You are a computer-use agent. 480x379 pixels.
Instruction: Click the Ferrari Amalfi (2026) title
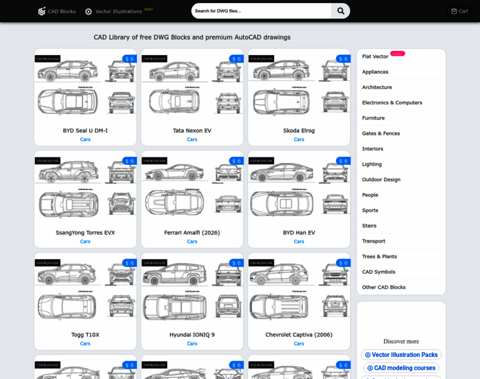(x=192, y=232)
